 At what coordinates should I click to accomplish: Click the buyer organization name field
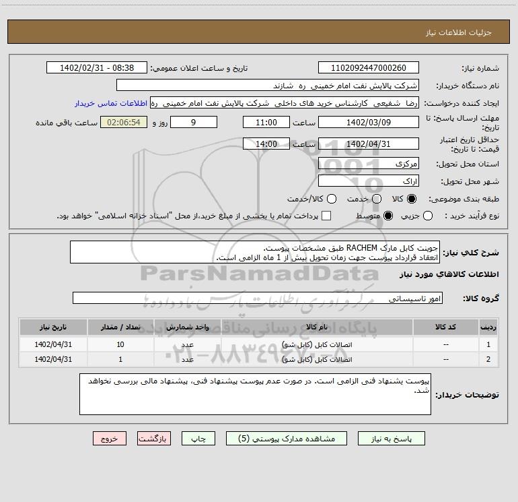click(x=268, y=86)
